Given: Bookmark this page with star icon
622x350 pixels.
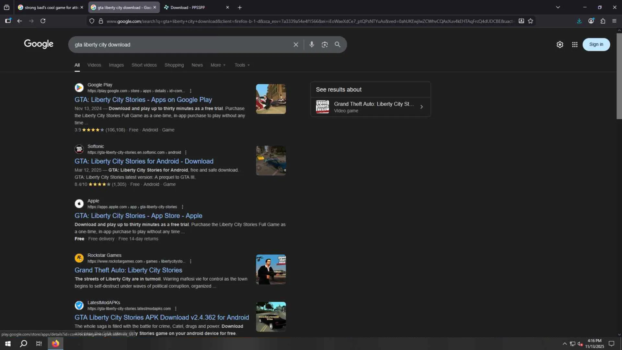Looking at the screenshot, I should (x=530, y=21).
